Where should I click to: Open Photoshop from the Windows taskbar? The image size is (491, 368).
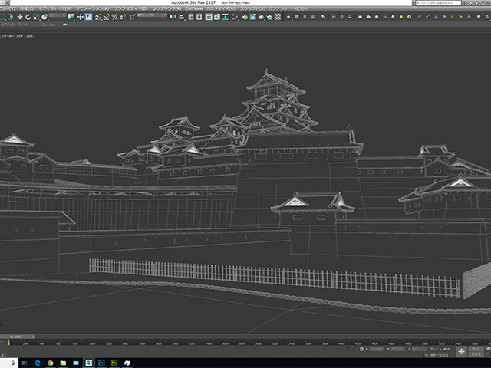point(101,361)
